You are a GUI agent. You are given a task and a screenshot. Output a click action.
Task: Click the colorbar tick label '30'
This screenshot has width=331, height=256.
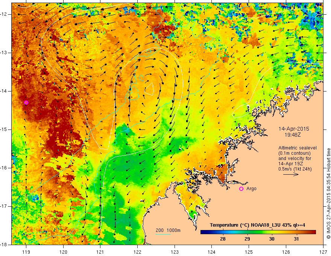tap(272, 239)
